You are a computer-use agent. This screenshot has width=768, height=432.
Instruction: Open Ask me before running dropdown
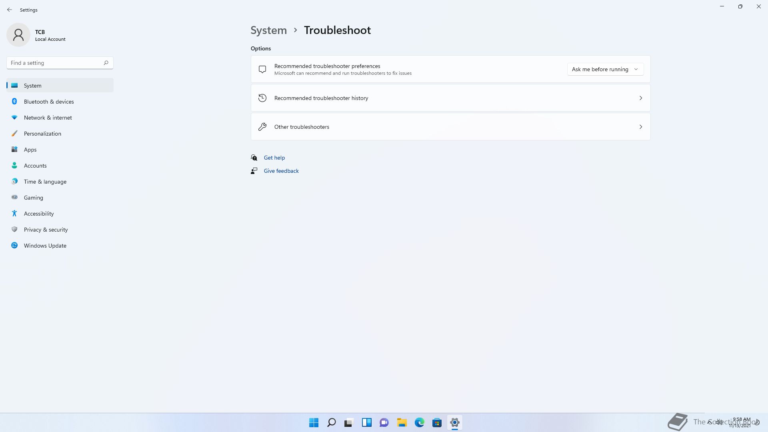(605, 69)
